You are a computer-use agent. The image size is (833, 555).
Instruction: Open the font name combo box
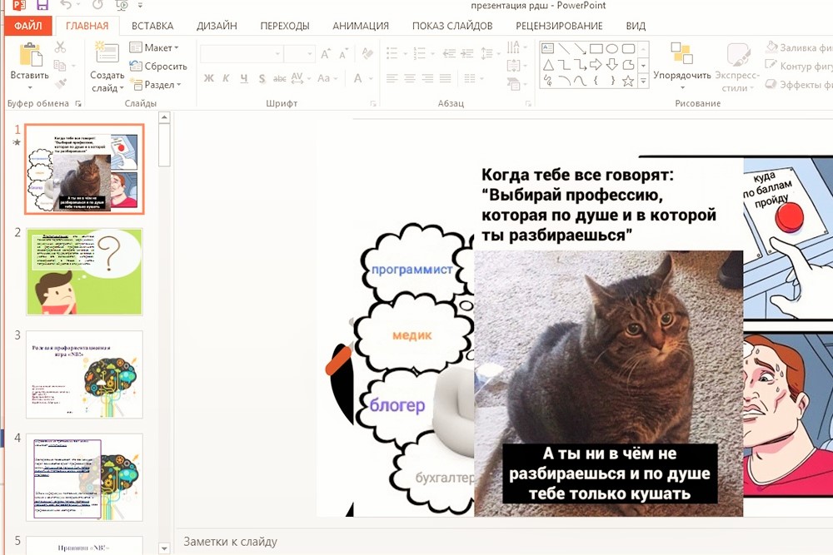[x=241, y=53]
